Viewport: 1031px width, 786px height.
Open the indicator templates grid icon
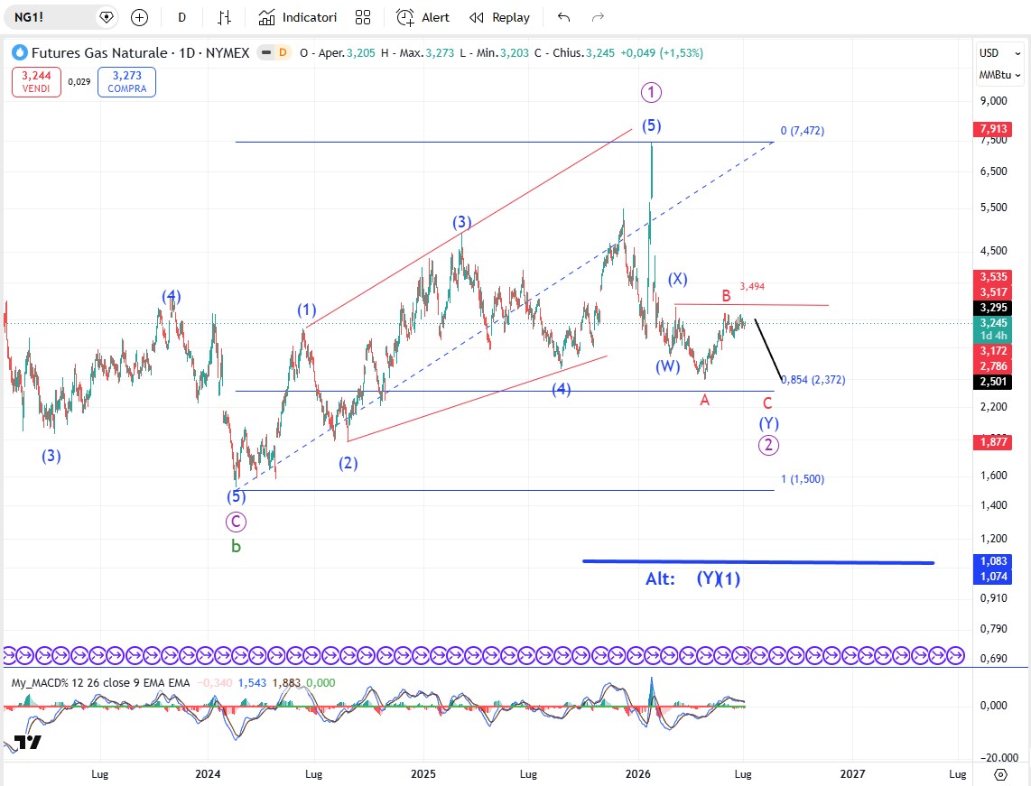(x=363, y=18)
